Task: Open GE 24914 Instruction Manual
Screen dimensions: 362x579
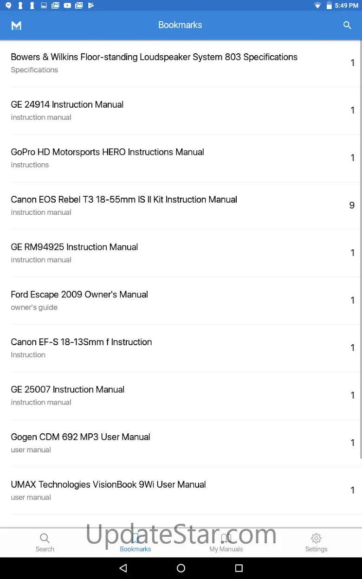Action: point(67,110)
